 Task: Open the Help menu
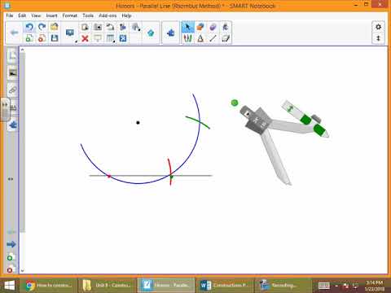pyautogui.click(x=126, y=15)
